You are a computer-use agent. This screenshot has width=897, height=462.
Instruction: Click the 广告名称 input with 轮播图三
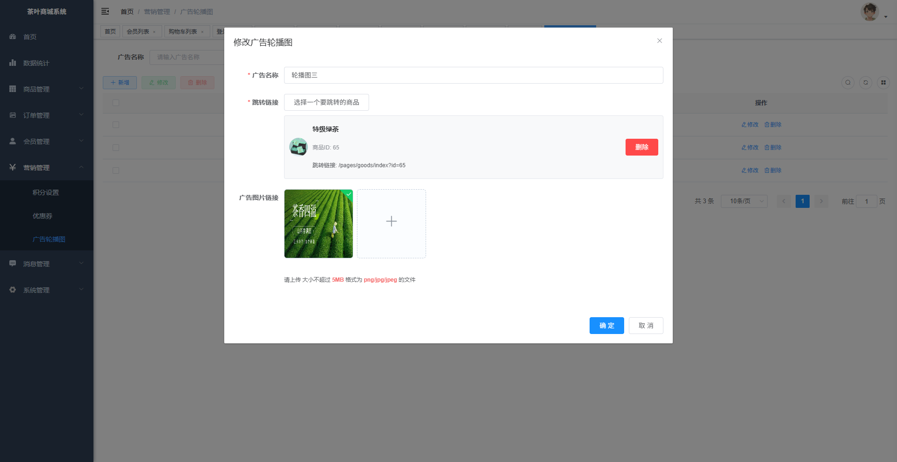tap(473, 75)
